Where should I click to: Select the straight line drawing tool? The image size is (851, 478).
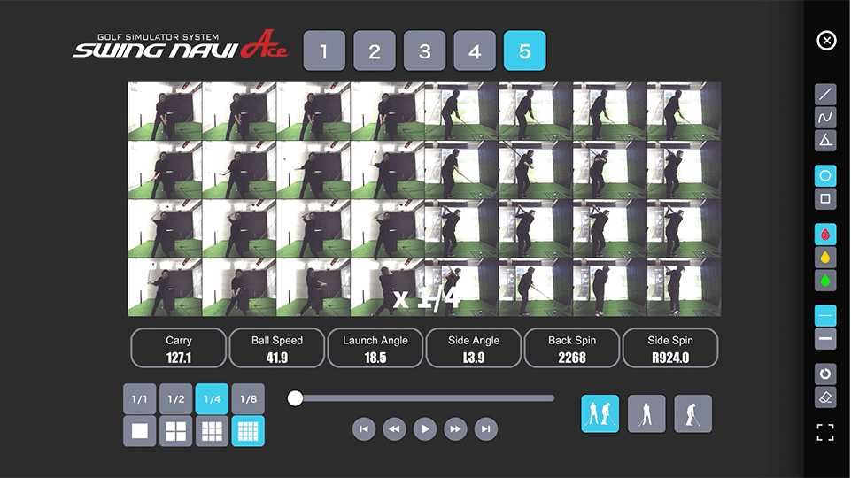click(x=825, y=94)
